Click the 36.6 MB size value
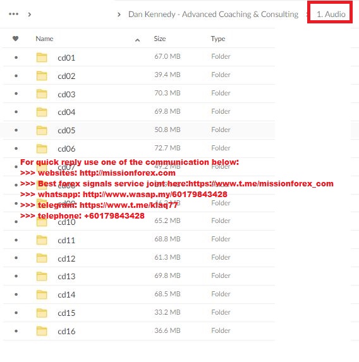The image size is (359, 362). click(x=167, y=330)
